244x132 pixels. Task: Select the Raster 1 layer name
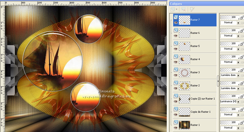tap(195, 125)
